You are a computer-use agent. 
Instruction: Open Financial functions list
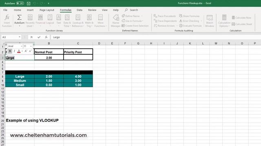click(40, 21)
